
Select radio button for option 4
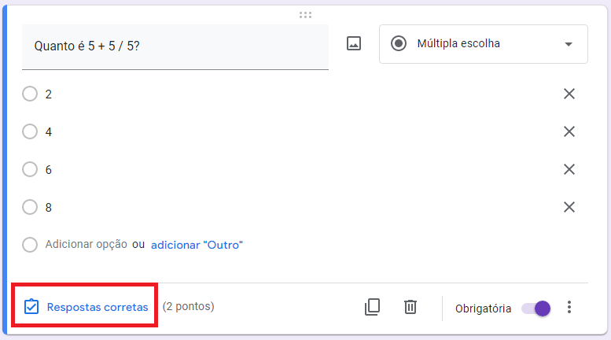(x=30, y=131)
